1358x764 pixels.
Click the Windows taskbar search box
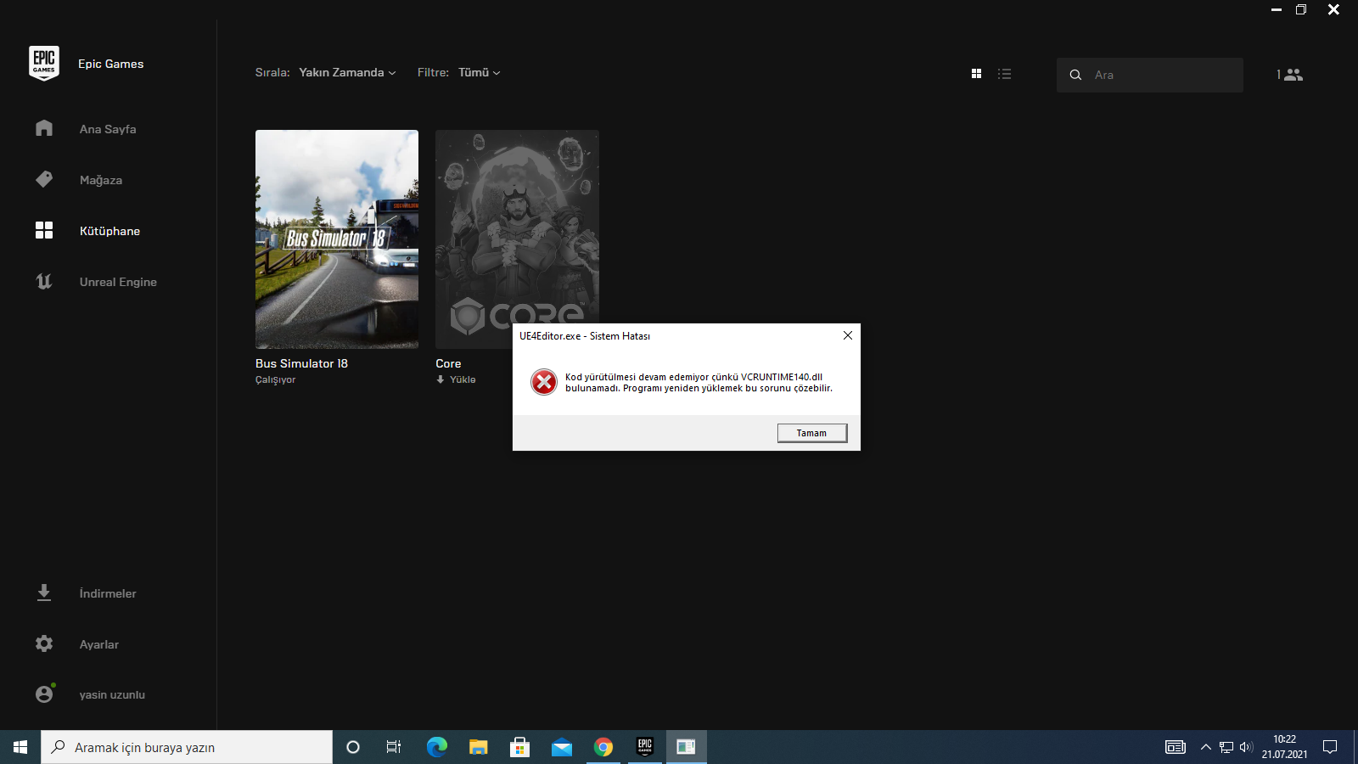(187, 747)
